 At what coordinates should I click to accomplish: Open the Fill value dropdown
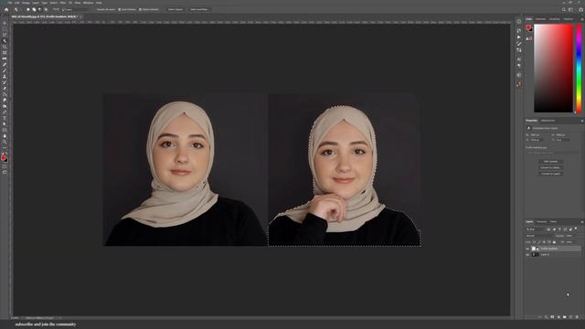click(x=570, y=242)
